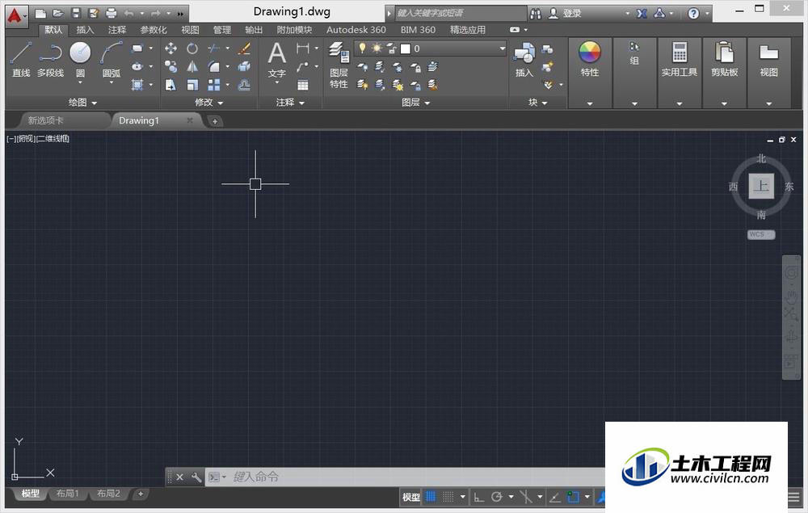Viewport: 808px width, 513px height.
Task: Open the 实用工具 (Utilities) calculator panel
Action: tap(680, 59)
